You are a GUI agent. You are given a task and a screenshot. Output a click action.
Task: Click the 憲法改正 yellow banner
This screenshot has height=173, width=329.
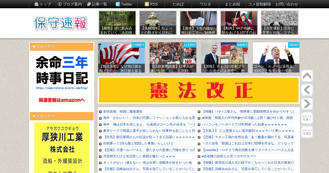point(199,90)
